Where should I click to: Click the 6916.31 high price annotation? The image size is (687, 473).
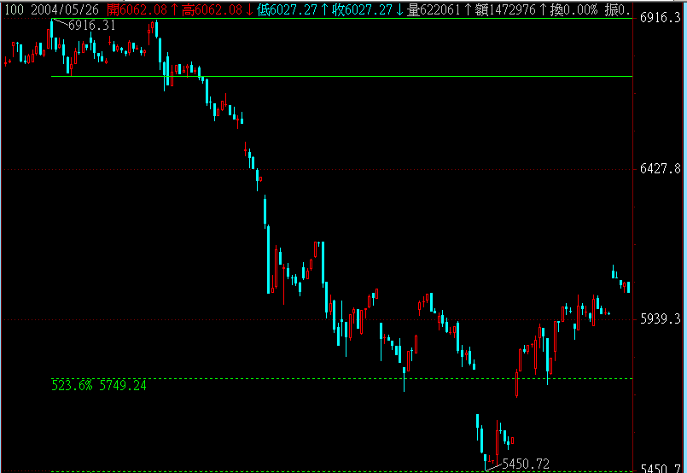click(92, 26)
